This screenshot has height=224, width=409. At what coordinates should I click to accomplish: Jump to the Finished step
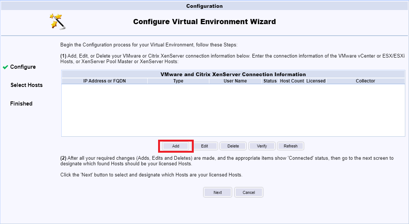click(x=21, y=104)
